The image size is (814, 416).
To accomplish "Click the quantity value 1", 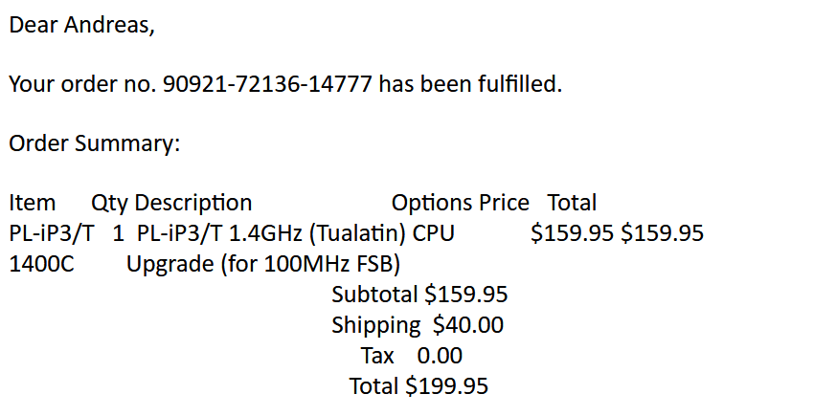I will 119,233.
